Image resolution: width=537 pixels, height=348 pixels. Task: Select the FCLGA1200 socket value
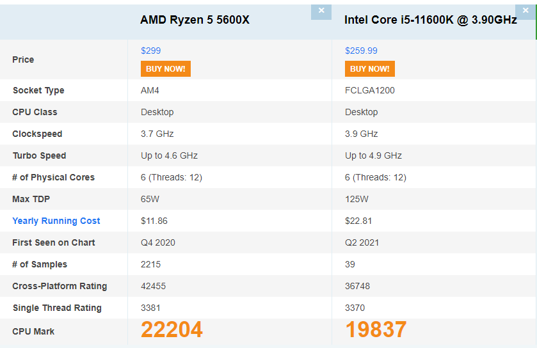370,90
